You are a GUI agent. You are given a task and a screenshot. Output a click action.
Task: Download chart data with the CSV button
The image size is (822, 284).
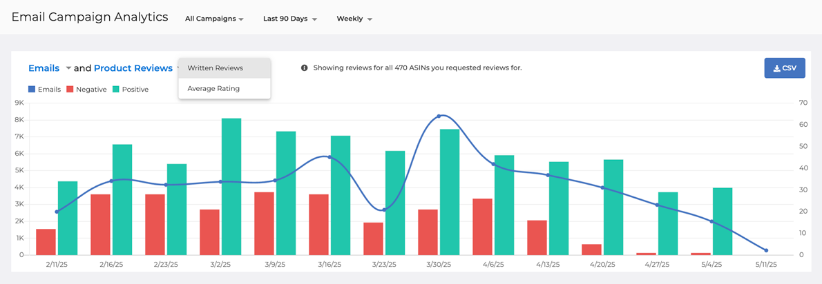tap(784, 68)
